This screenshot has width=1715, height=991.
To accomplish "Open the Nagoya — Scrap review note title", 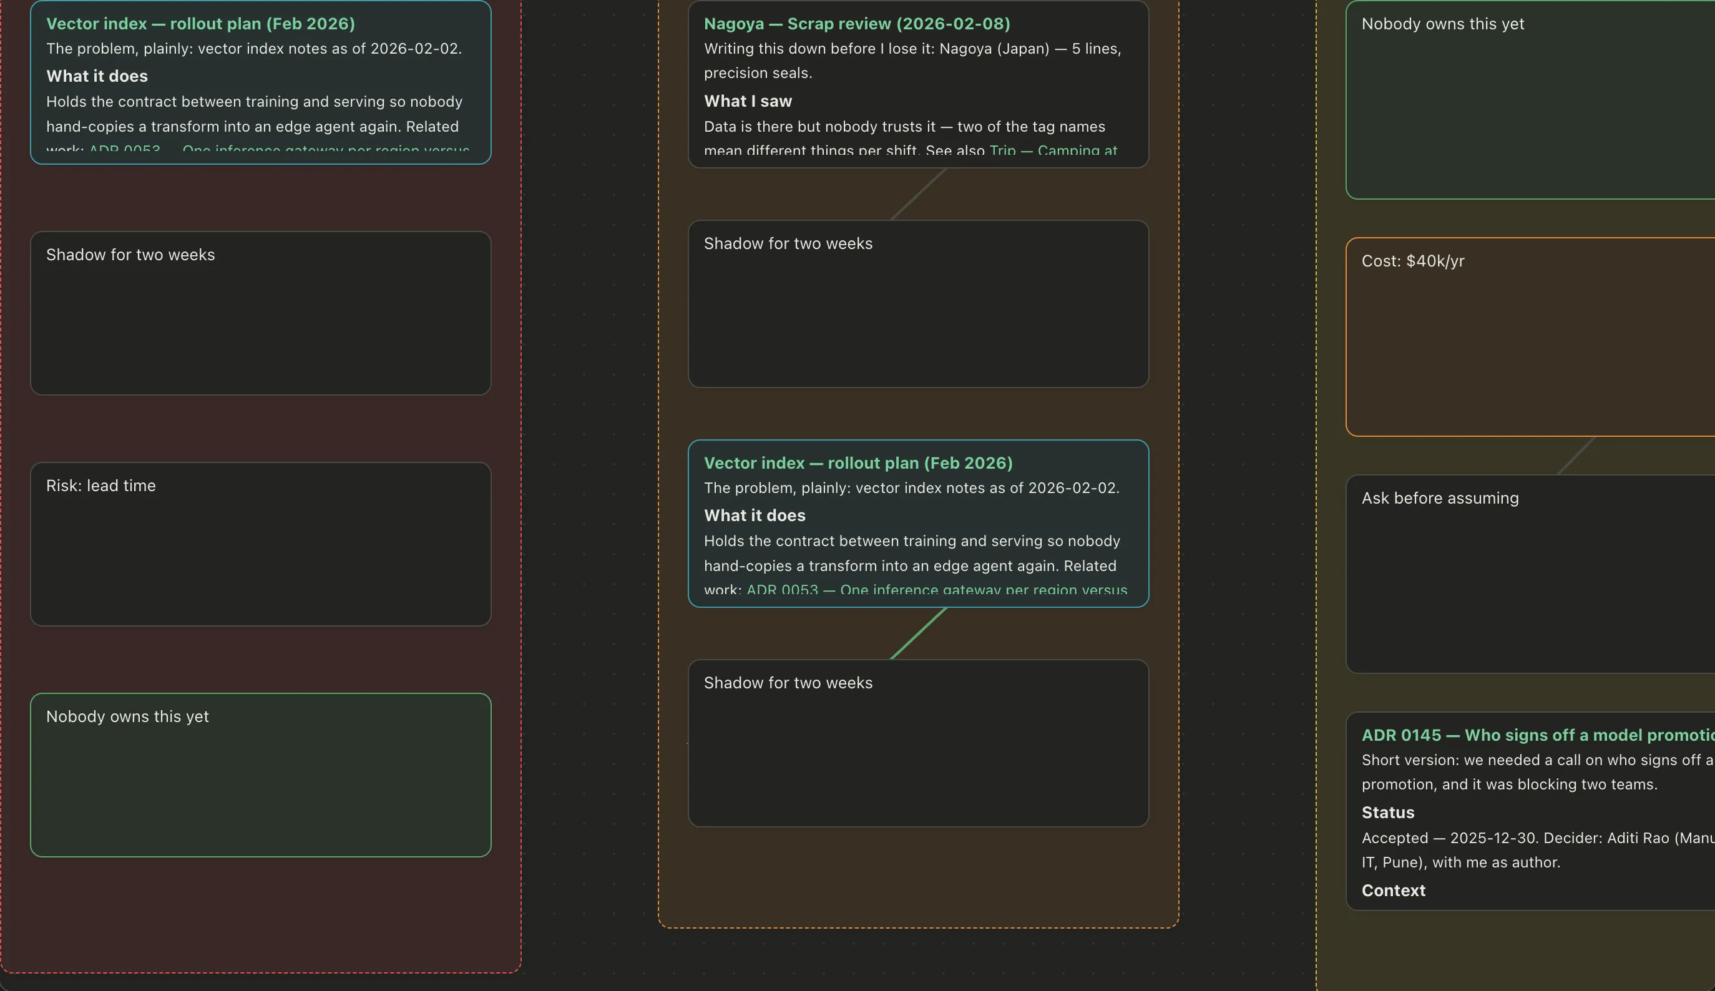I will (857, 24).
